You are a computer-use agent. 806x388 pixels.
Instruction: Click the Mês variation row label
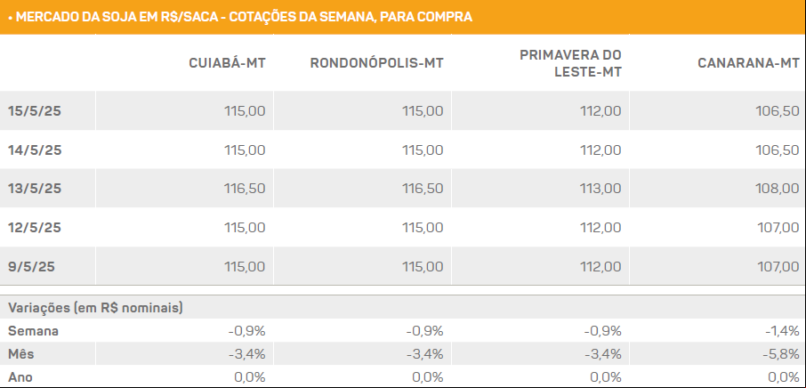pos(21,354)
